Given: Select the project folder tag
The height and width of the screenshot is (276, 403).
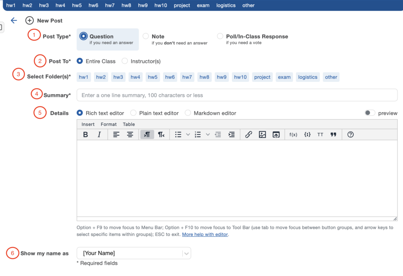Looking at the screenshot, I should pos(262,77).
